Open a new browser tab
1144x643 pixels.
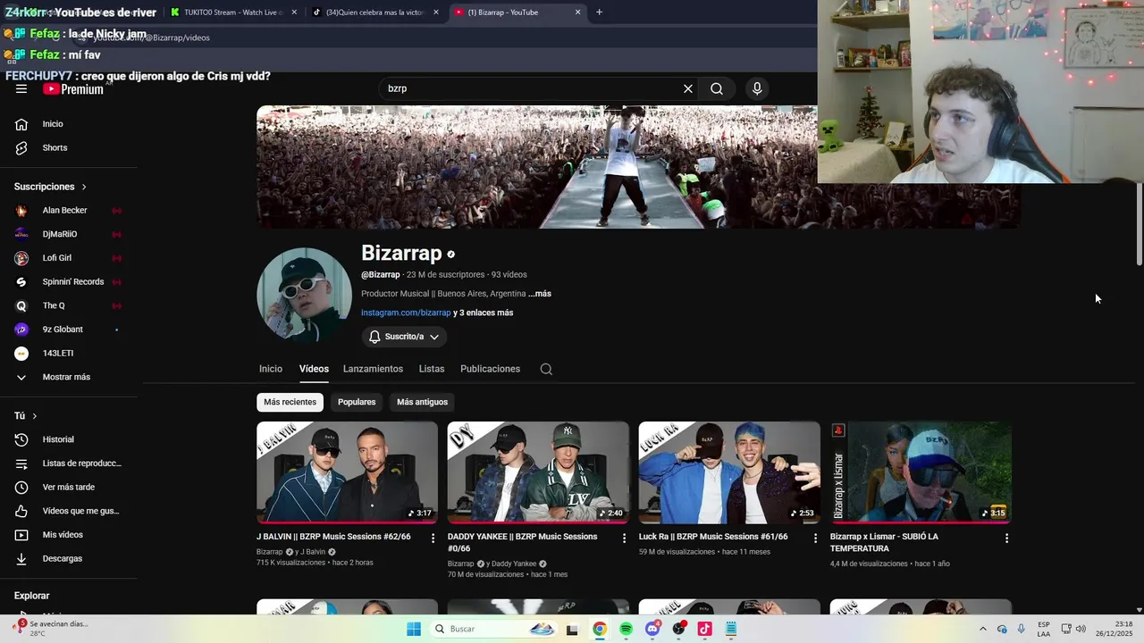599,13
